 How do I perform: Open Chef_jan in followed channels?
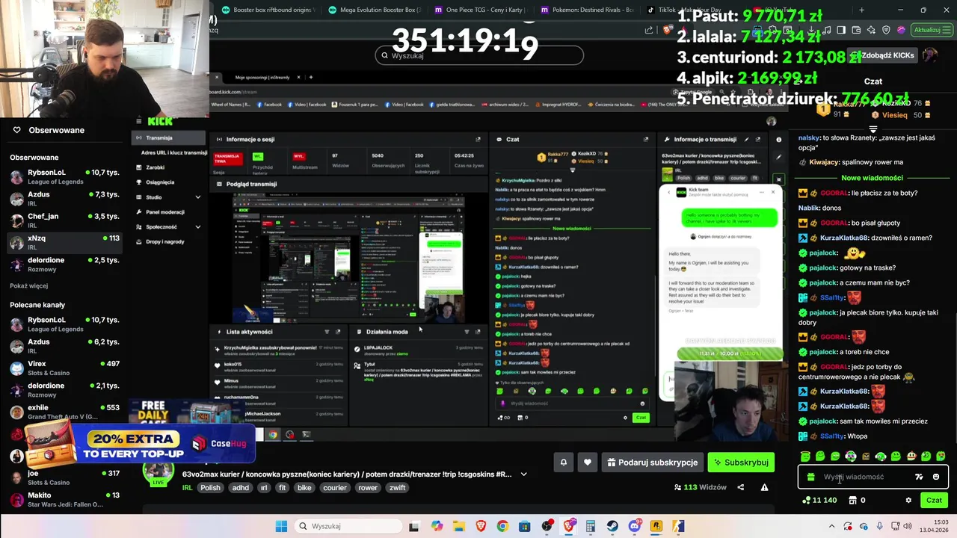pos(65,220)
